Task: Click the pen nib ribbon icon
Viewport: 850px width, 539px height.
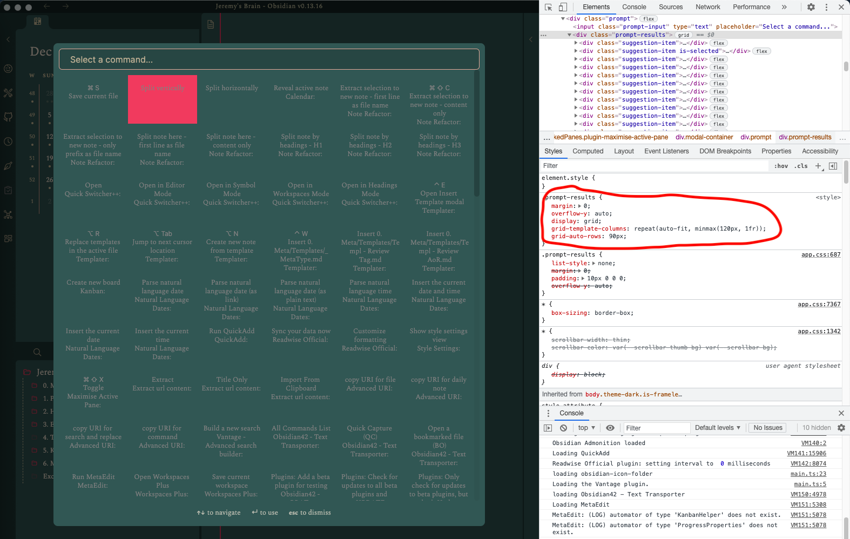Action: (x=8, y=166)
